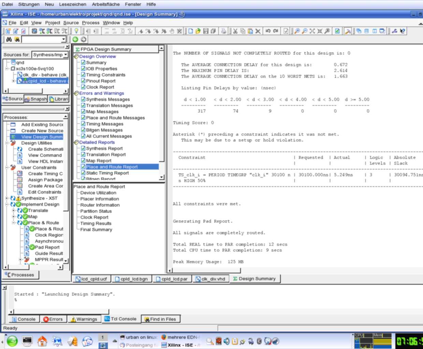Viewport: 423px width, 349px height.
Task: Click the chip implement-design toolbar icon
Action: (x=34, y=31)
